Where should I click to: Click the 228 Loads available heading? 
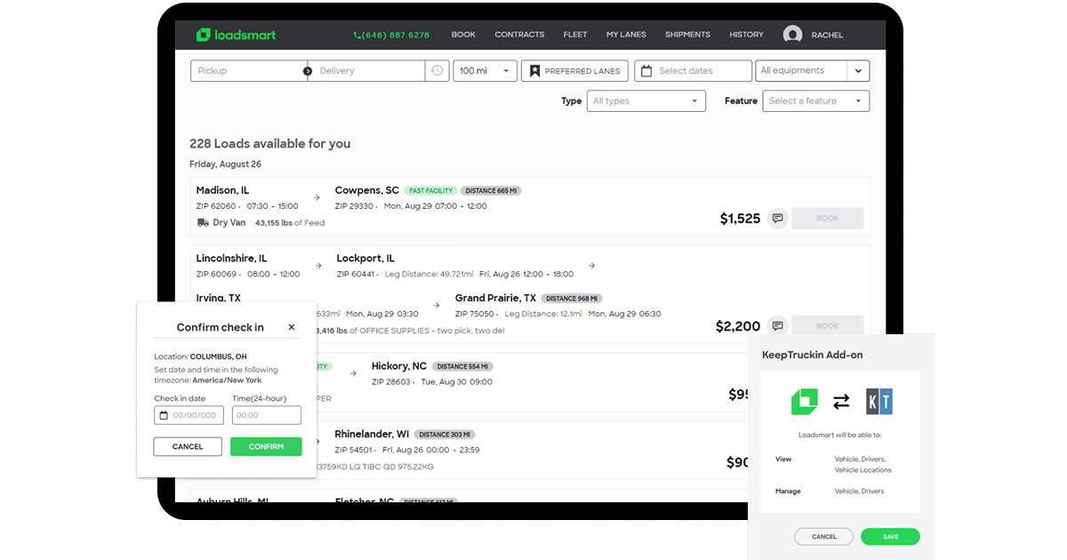(x=270, y=144)
